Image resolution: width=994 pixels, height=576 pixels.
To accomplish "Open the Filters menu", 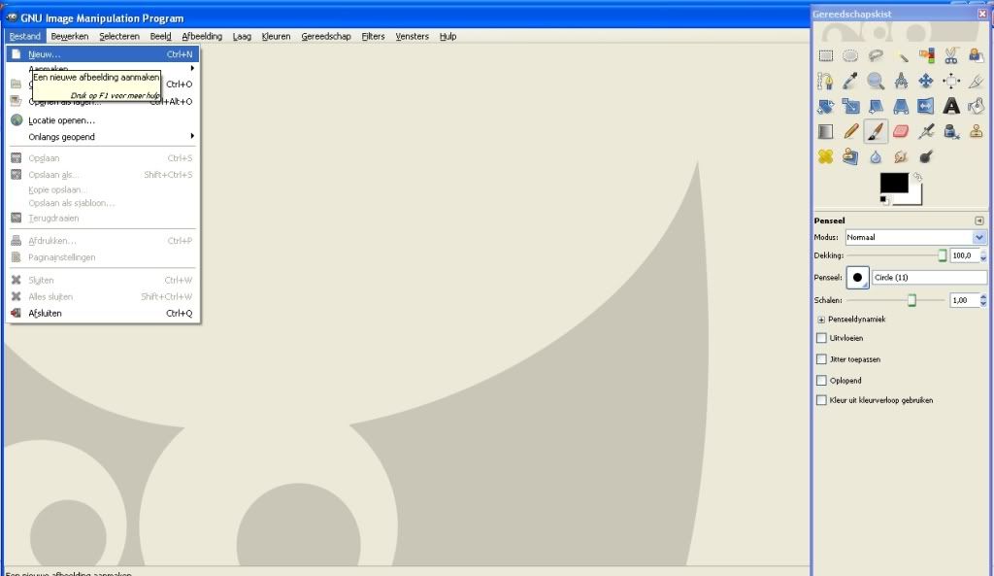I will (x=373, y=36).
